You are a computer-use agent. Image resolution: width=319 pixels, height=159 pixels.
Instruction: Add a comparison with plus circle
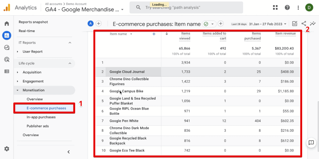tap(99, 24)
